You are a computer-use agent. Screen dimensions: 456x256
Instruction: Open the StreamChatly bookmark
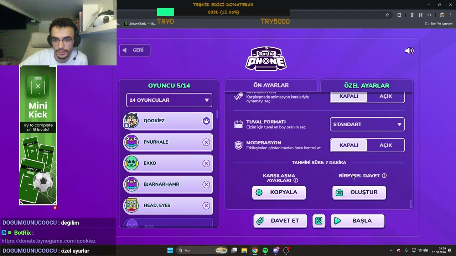[x=140, y=24]
